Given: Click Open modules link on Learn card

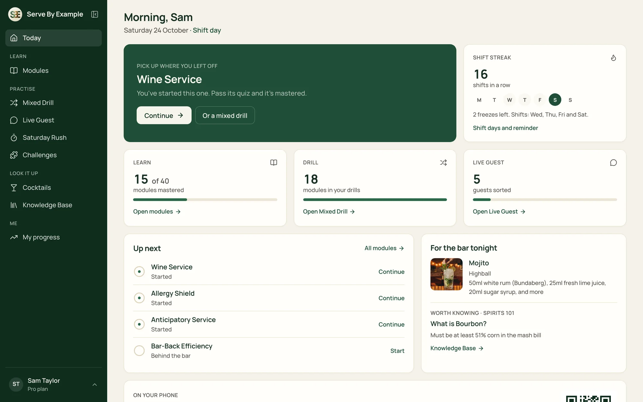Looking at the screenshot, I should click(157, 212).
